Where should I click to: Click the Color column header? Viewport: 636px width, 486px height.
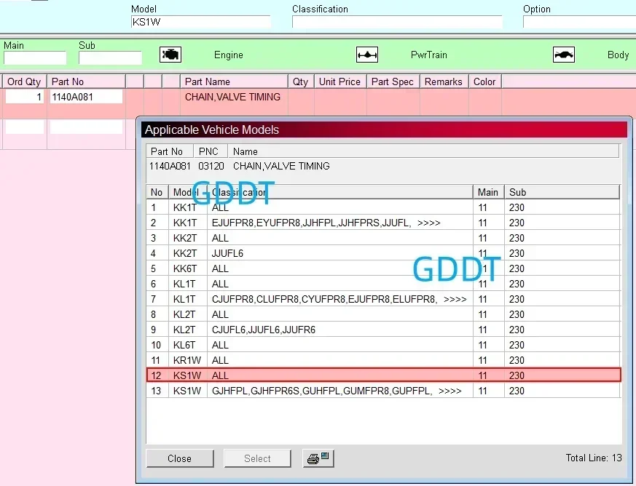coord(484,81)
